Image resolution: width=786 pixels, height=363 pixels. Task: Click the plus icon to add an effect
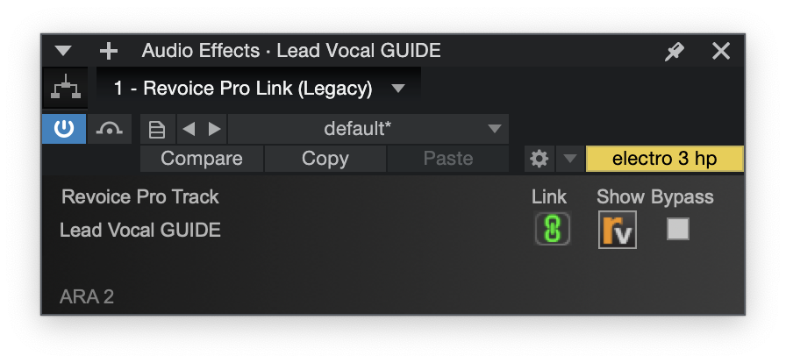pos(108,51)
